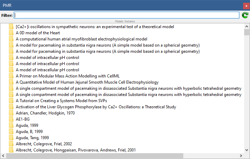Viewport: 250px width, 159px height.
Task: Click folder icon for Aguda, Tang, 1999
Action: tap(11, 138)
